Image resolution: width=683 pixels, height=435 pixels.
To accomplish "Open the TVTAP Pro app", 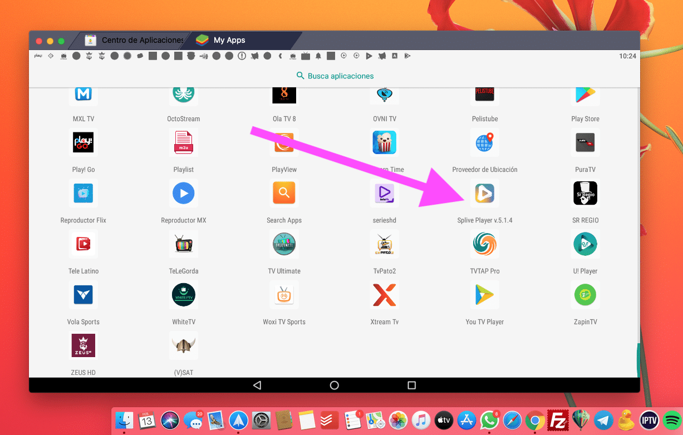I will 484,244.
